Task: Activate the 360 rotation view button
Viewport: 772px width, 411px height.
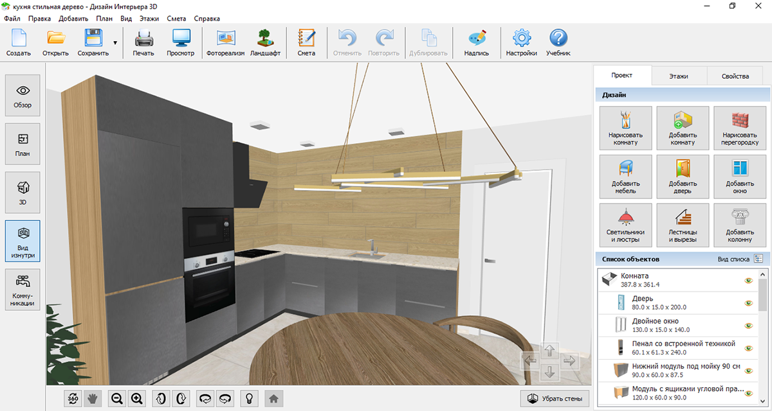Action: 73,399
